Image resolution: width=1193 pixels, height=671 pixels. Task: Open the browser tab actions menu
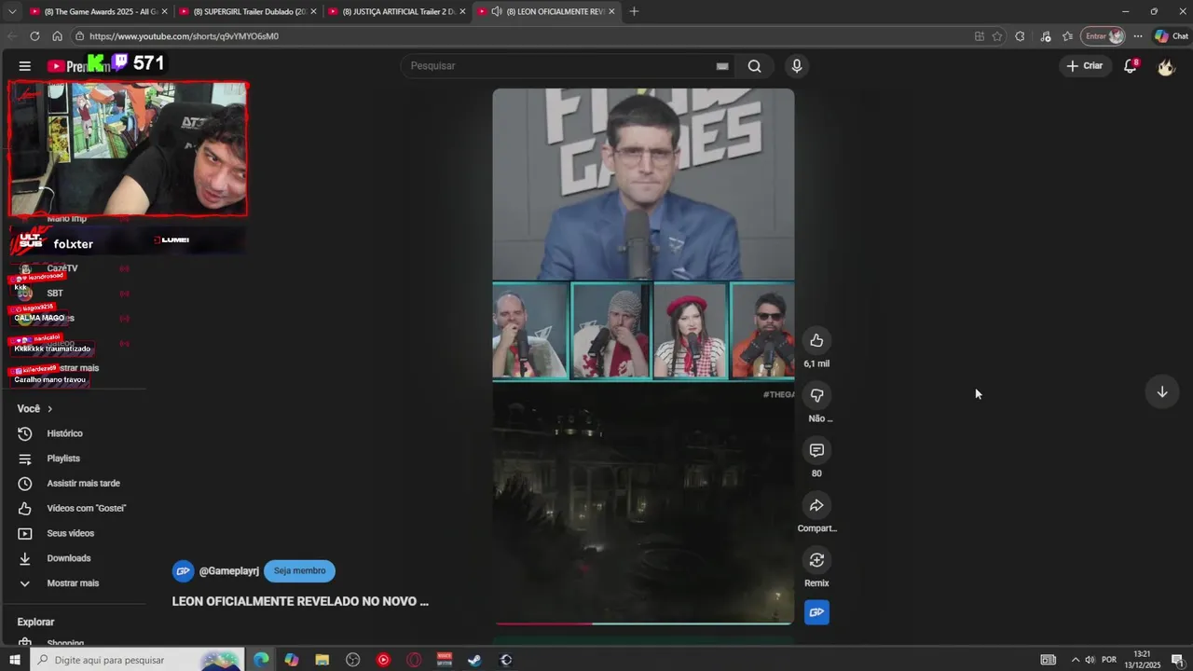click(x=12, y=11)
